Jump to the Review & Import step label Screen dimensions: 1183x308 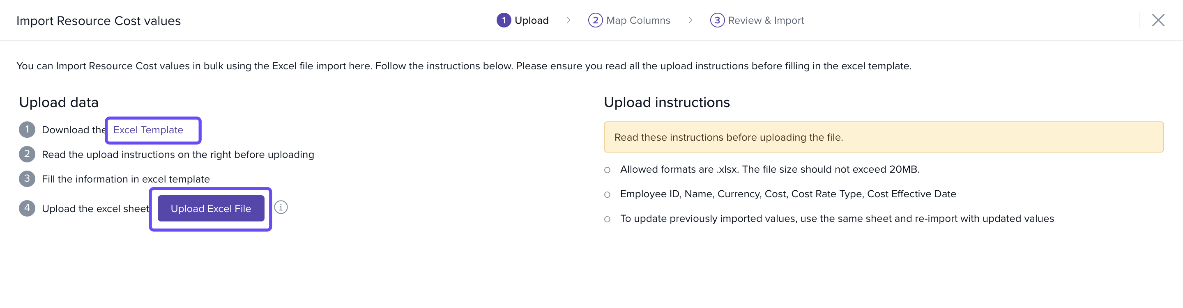(766, 20)
